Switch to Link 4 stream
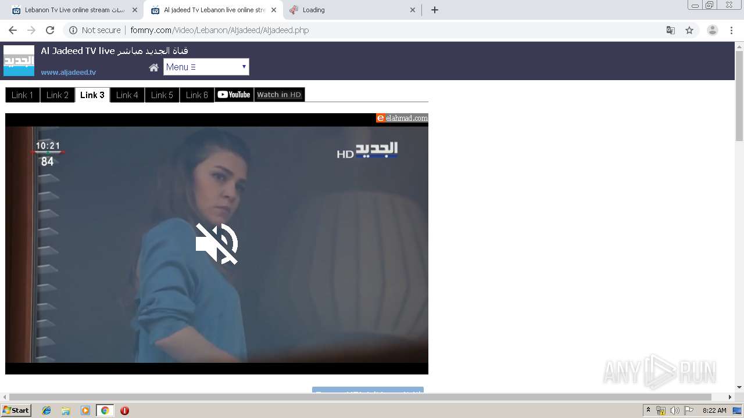 pyautogui.click(x=127, y=95)
